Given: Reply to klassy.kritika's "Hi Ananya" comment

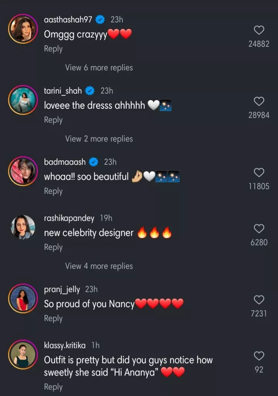Looking at the screenshot, I should 53,387.
